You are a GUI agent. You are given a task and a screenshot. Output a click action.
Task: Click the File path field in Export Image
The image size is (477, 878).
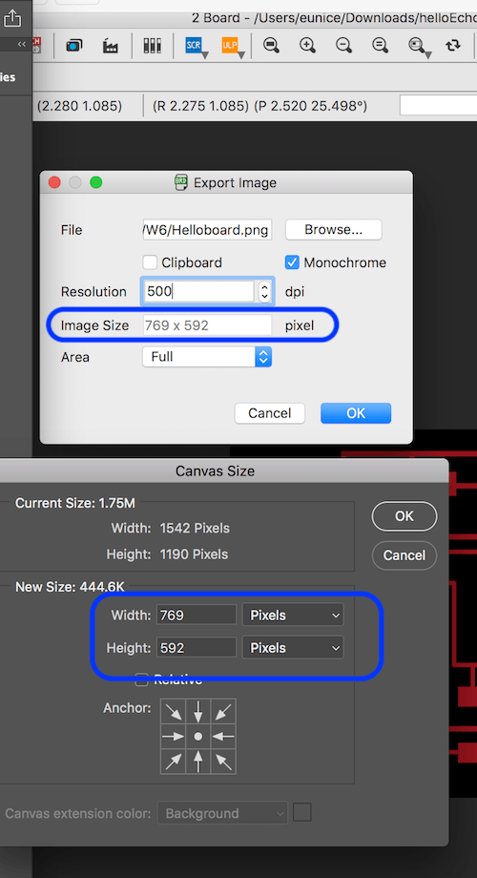207,230
